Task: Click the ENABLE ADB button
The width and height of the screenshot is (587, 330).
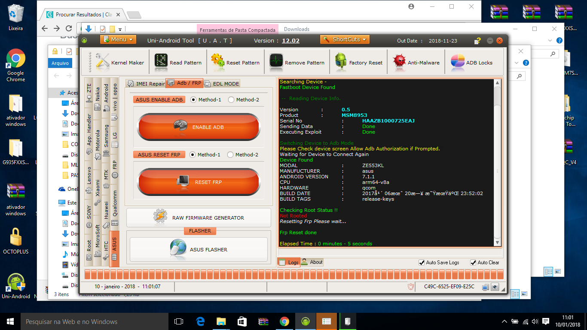Action: 199,127
